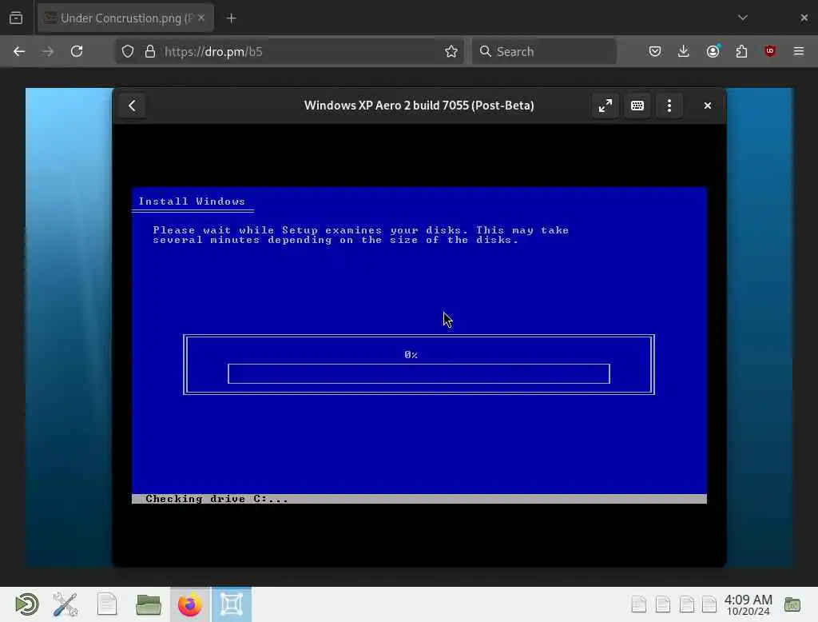This screenshot has width=818, height=622.
Task: Open the taskbar start menu icon
Action: point(26,604)
